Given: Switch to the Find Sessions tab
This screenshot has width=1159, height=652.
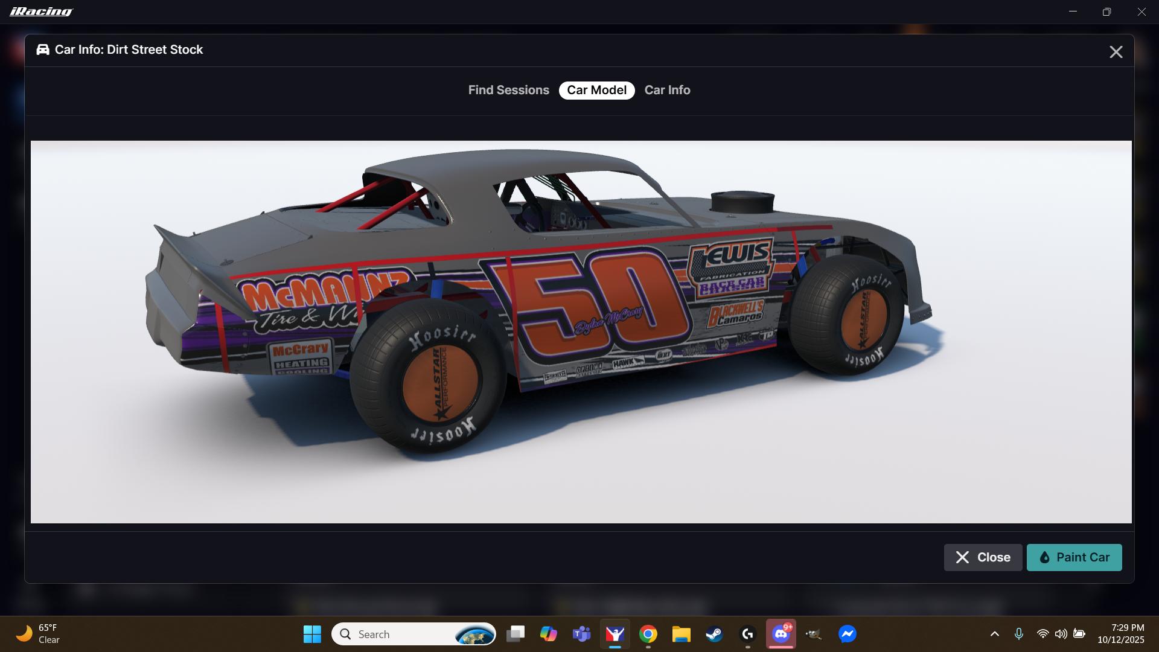Looking at the screenshot, I should pyautogui.click(x=508, y=90).
